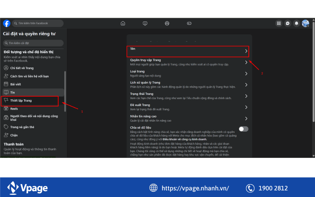The width and height of the screenshot is (315, 197).
Task: Open the notifications bell icon
Action: point(296,23)
